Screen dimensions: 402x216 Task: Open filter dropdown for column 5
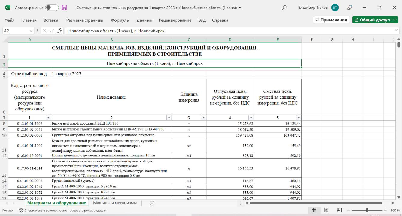(x=298, y=118)
